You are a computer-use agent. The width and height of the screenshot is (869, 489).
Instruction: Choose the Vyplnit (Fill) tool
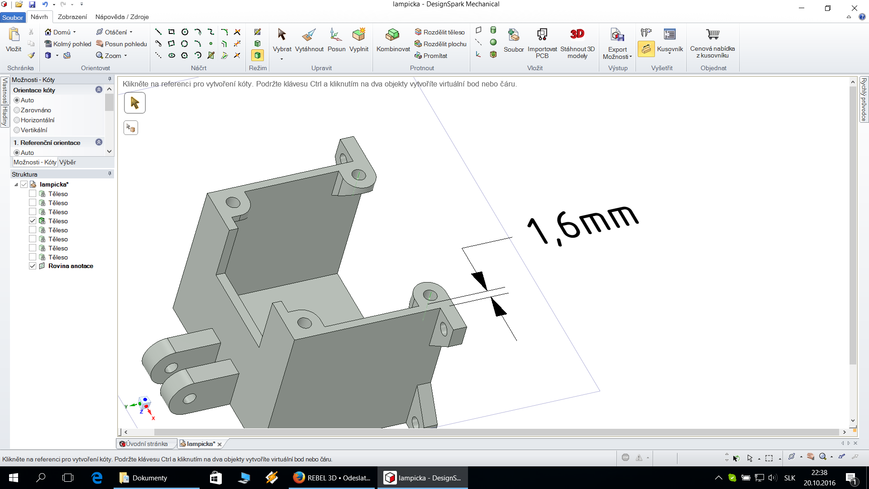click(358, 40)
